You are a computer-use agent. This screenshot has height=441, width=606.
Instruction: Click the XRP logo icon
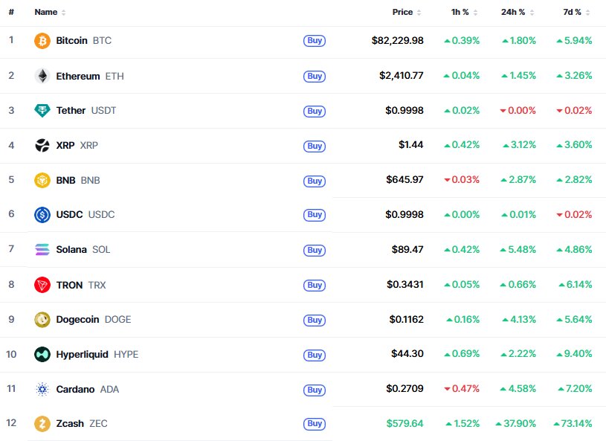click(x=42, y=145)
